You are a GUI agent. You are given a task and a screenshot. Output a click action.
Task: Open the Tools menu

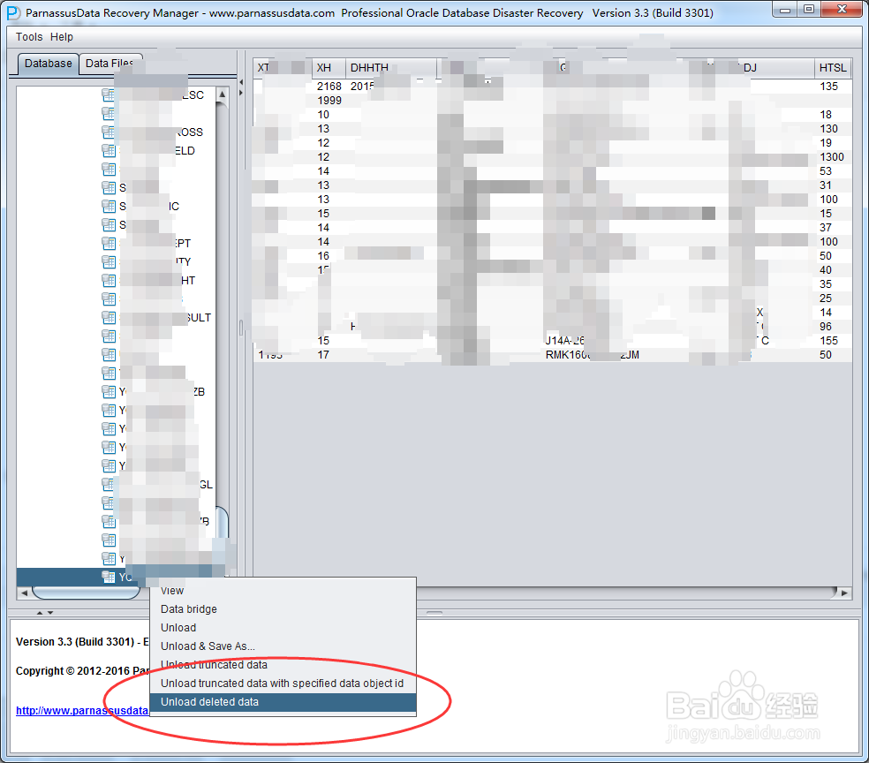tap(29, 36)
